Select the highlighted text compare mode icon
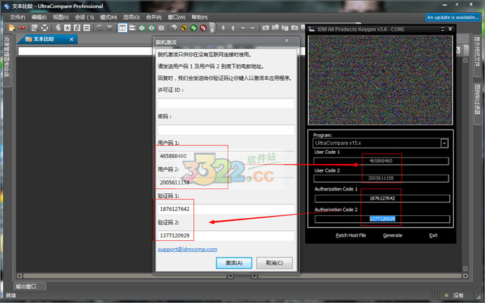 point(123,28)
